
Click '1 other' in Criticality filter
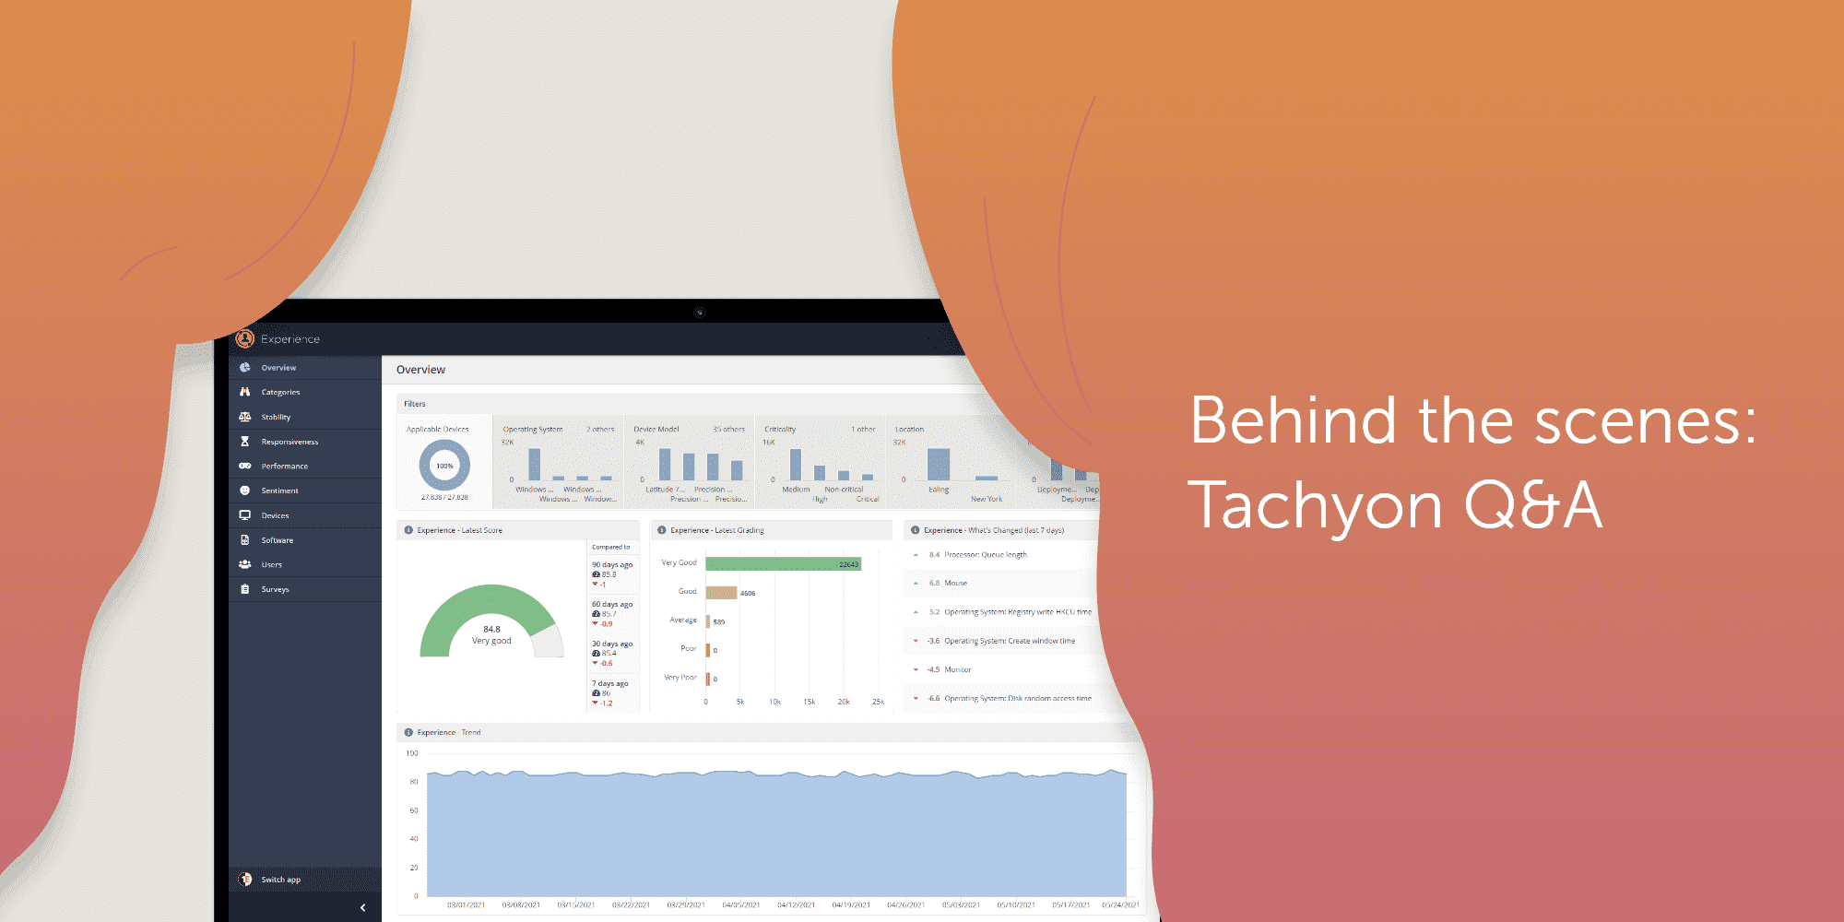point(863,430)
